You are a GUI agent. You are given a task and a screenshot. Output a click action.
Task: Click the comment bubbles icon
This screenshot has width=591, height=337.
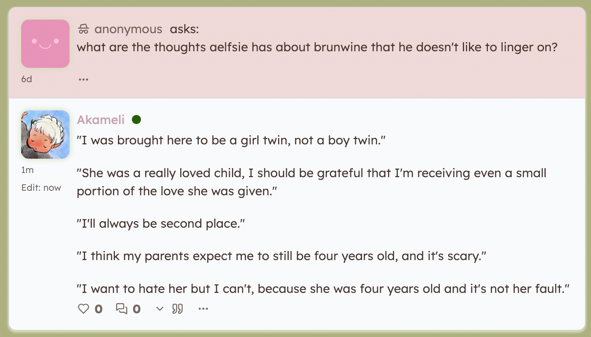[x=121, y=309]
